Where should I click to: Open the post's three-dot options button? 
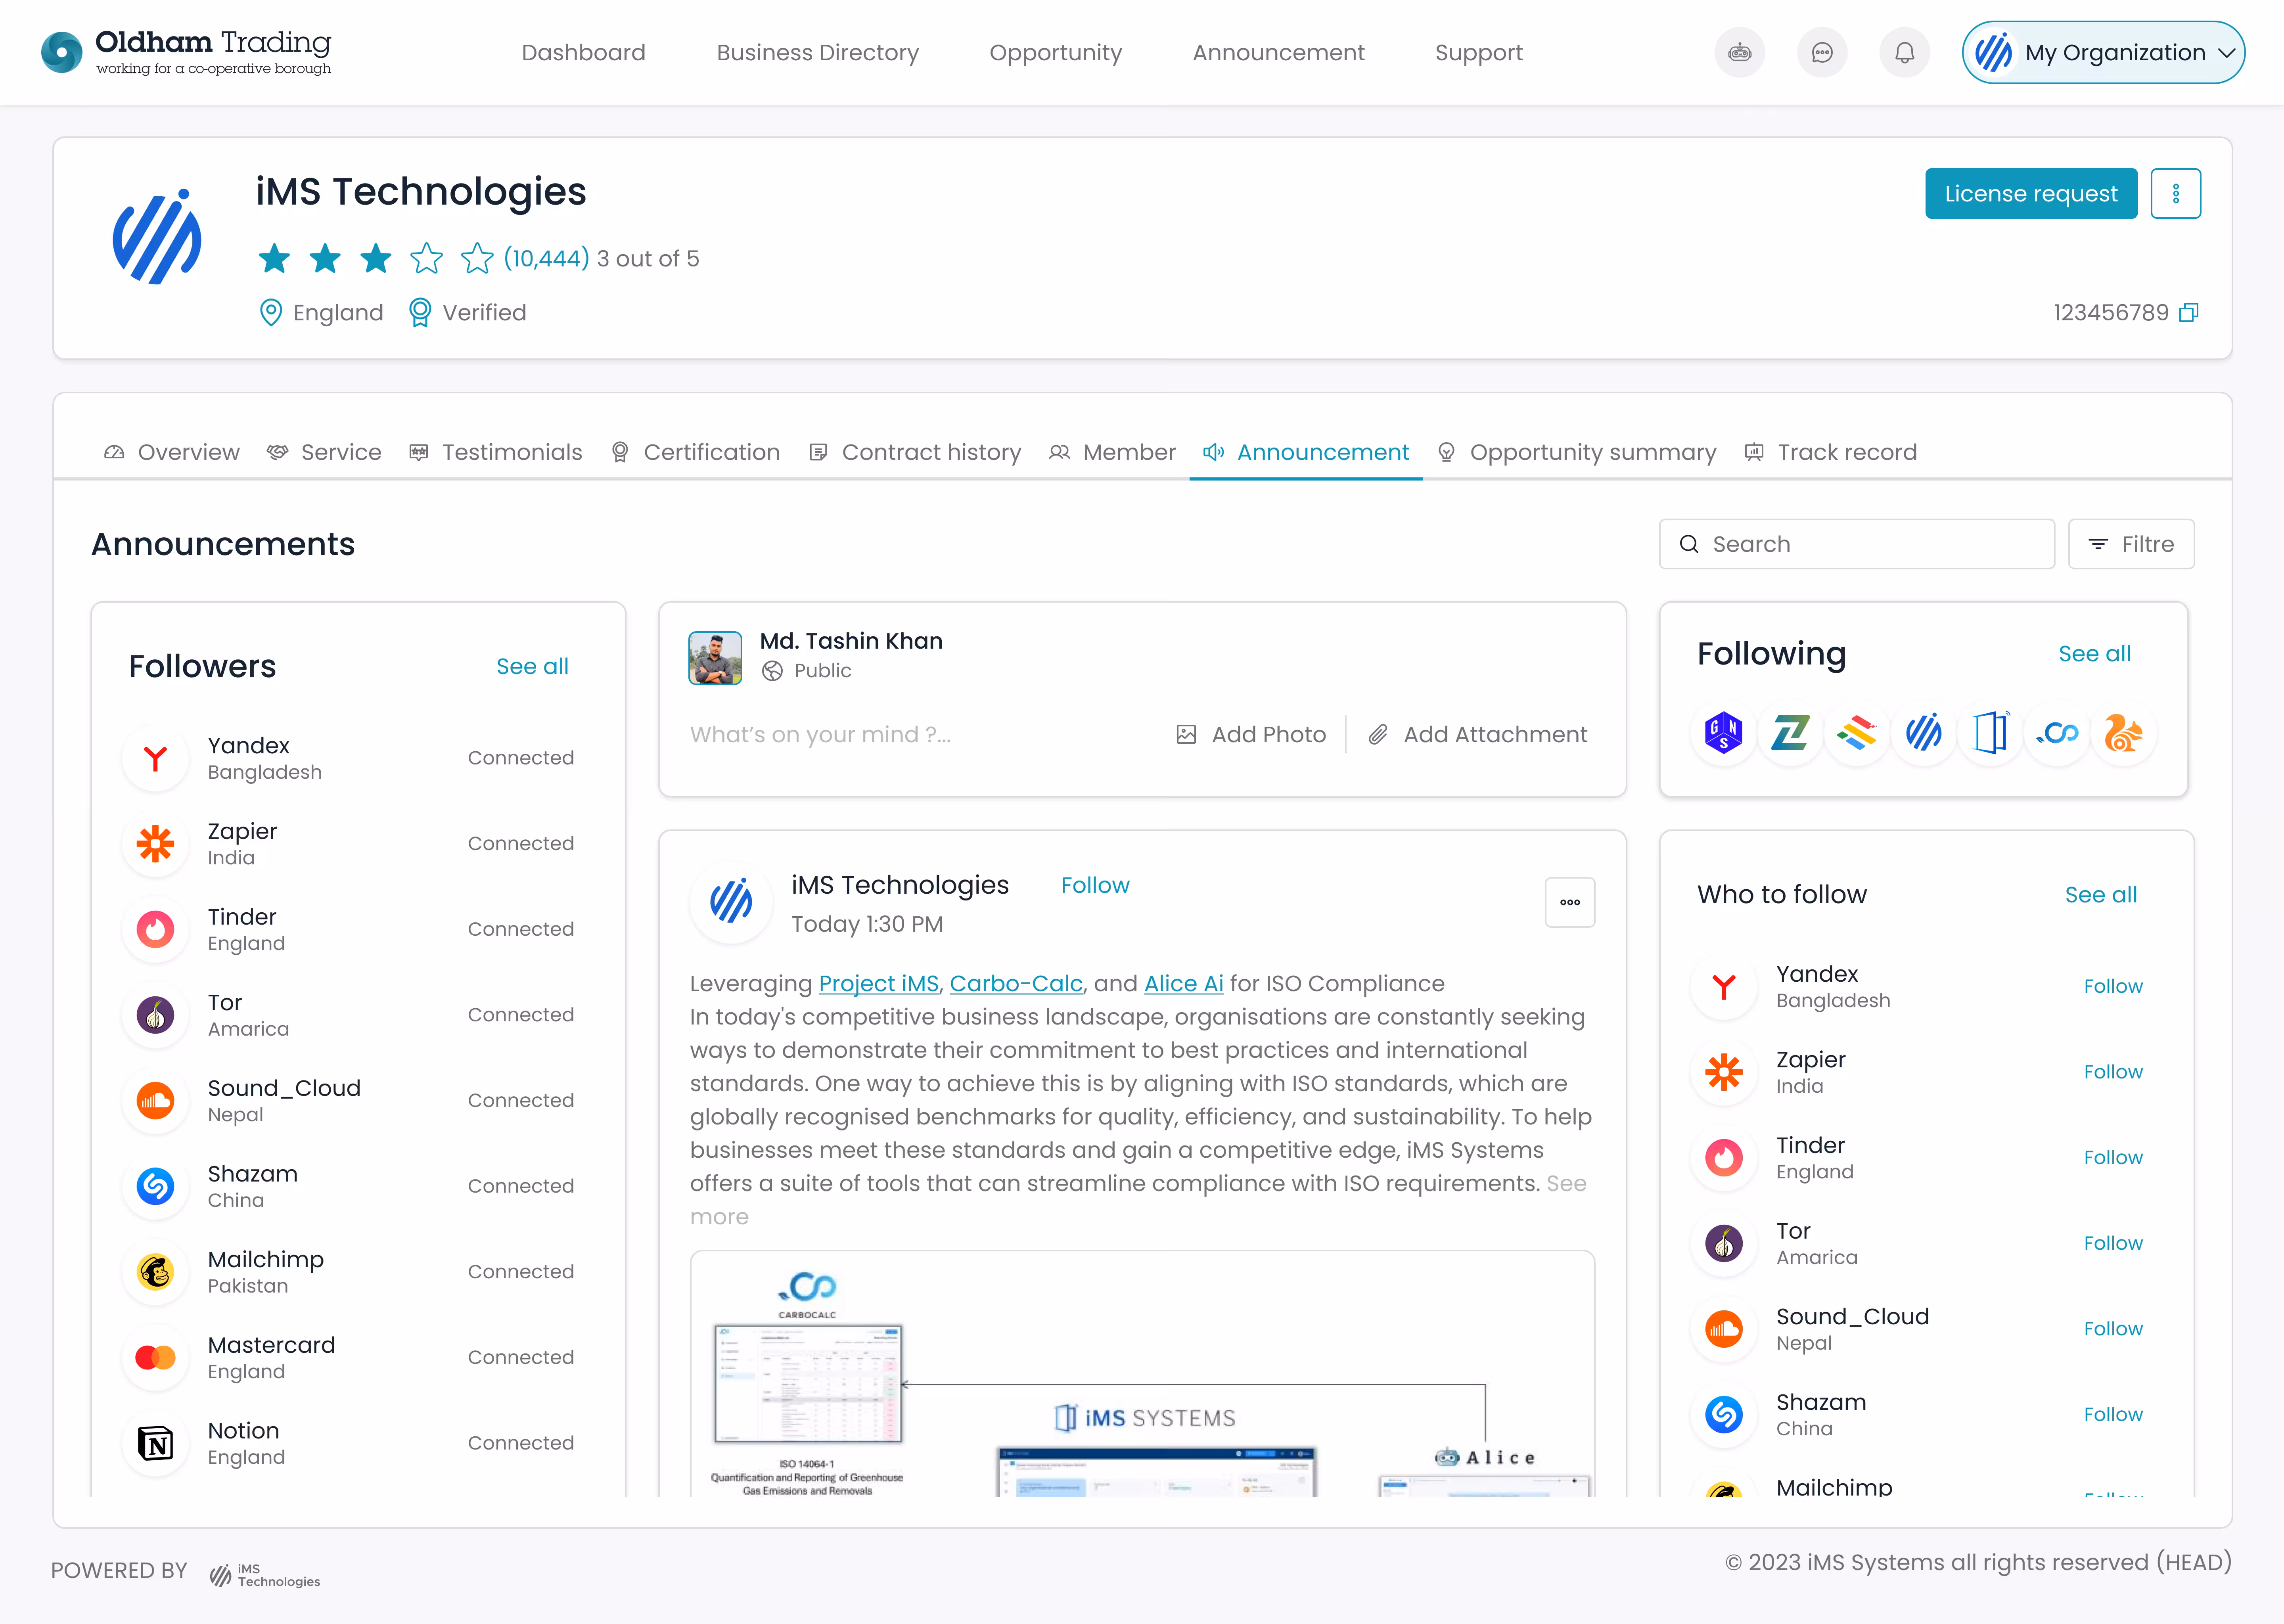tap(1569, 902)
